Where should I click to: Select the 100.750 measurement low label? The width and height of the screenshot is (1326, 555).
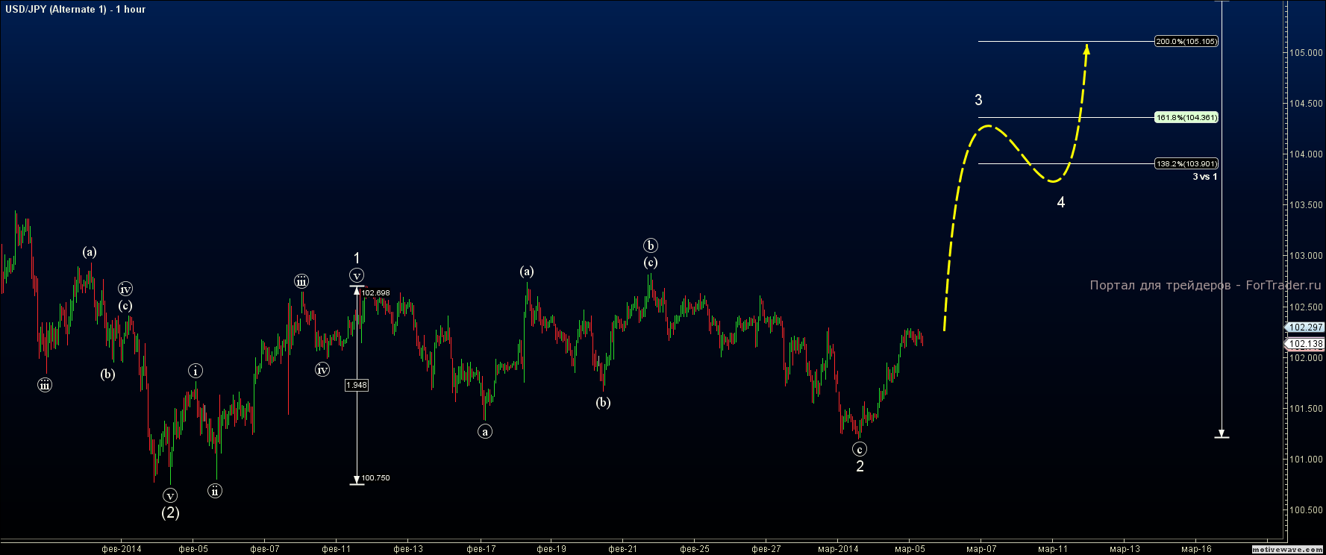click(x=376, y=478)
